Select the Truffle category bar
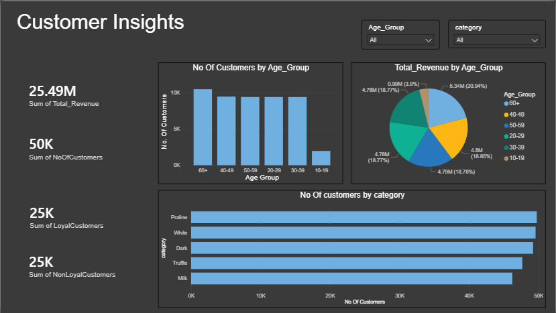The width and height of the screenshot is (556, 313). 357,263
